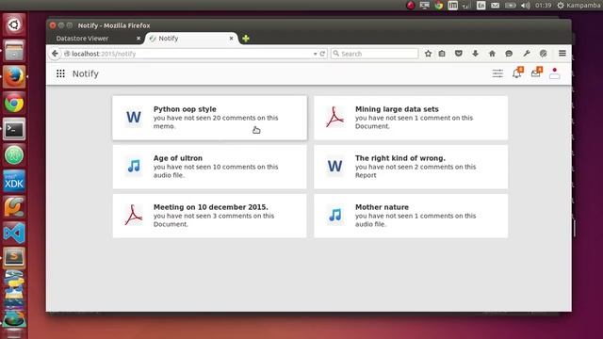
Task: Open the app grid launcher icon
Action: coord(60,73)
